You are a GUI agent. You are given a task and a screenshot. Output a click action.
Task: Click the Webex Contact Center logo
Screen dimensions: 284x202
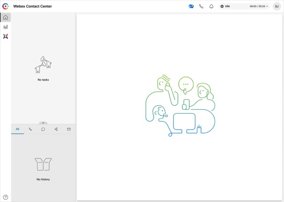(5, 6)
